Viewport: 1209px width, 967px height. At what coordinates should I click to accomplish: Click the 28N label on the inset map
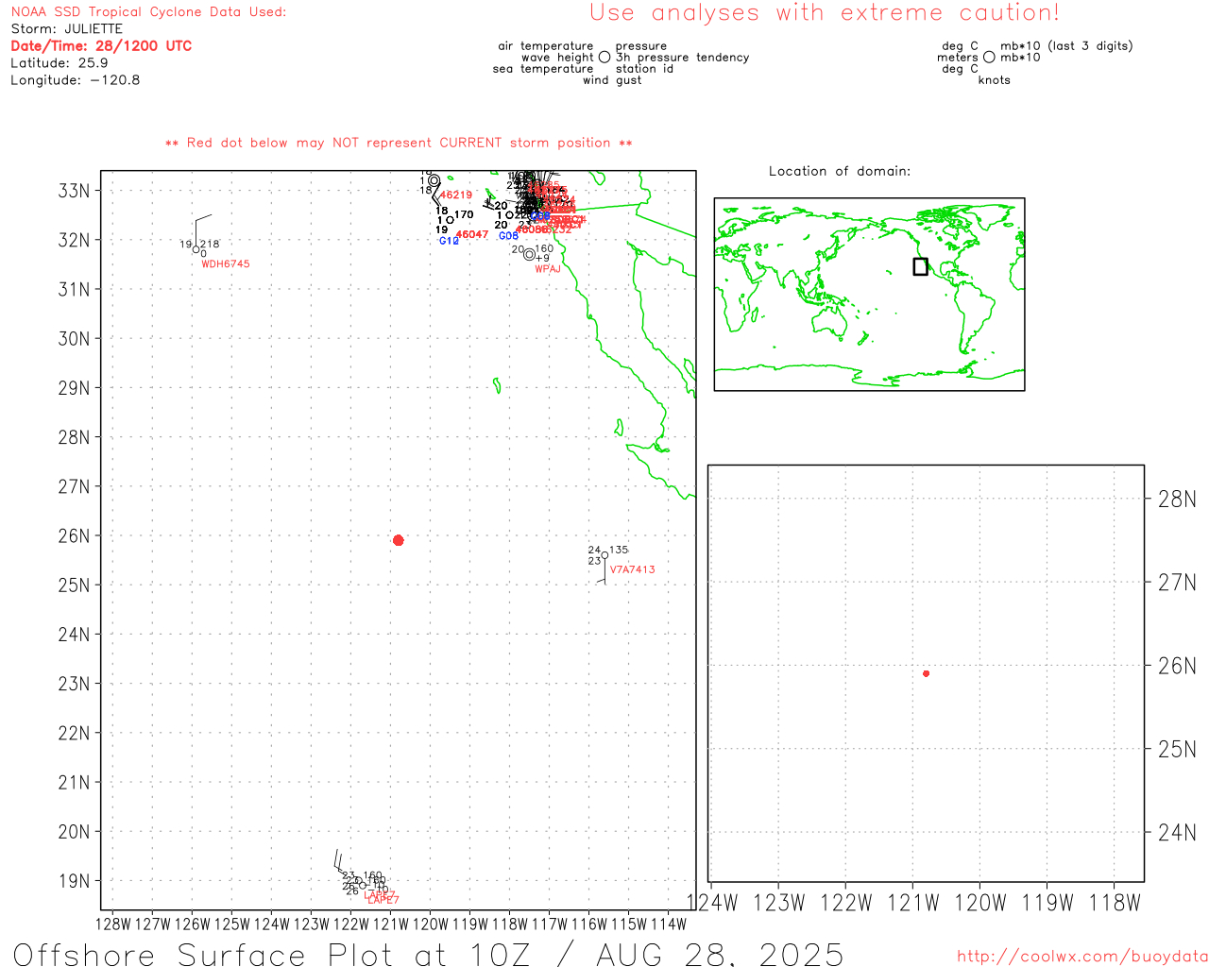[x=1177, y=500]
